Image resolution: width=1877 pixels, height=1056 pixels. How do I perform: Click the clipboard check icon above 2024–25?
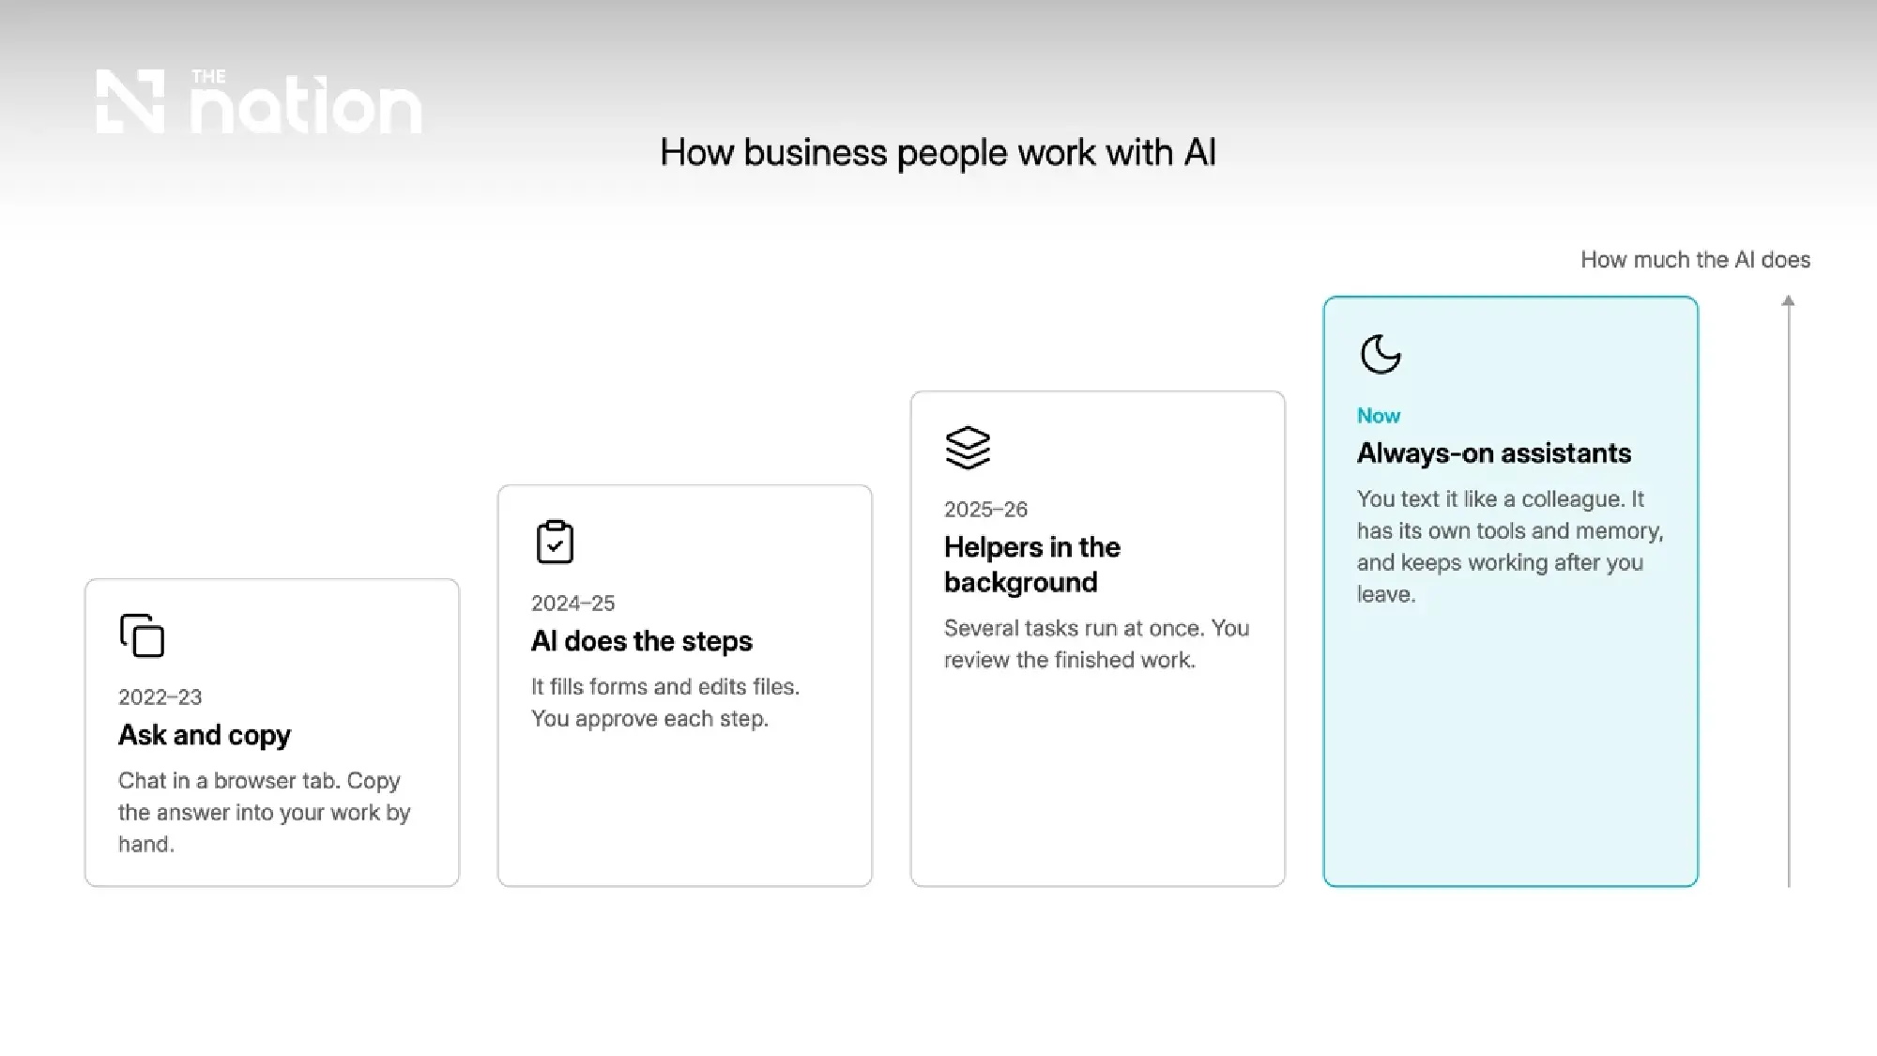pyautogui.click(x=555, y=542)
